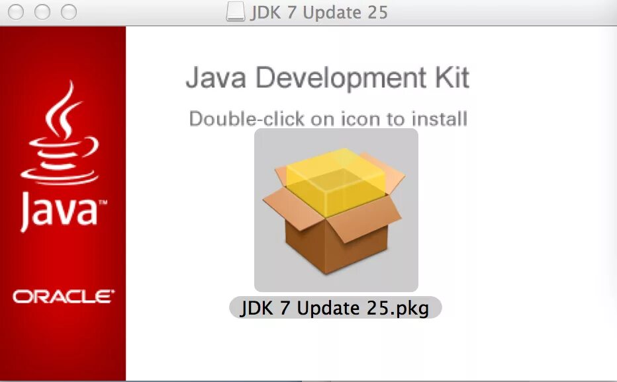Click the Java coffee cup logo
617x382 pixels.
pyautogui.click(x=60, y=132)
